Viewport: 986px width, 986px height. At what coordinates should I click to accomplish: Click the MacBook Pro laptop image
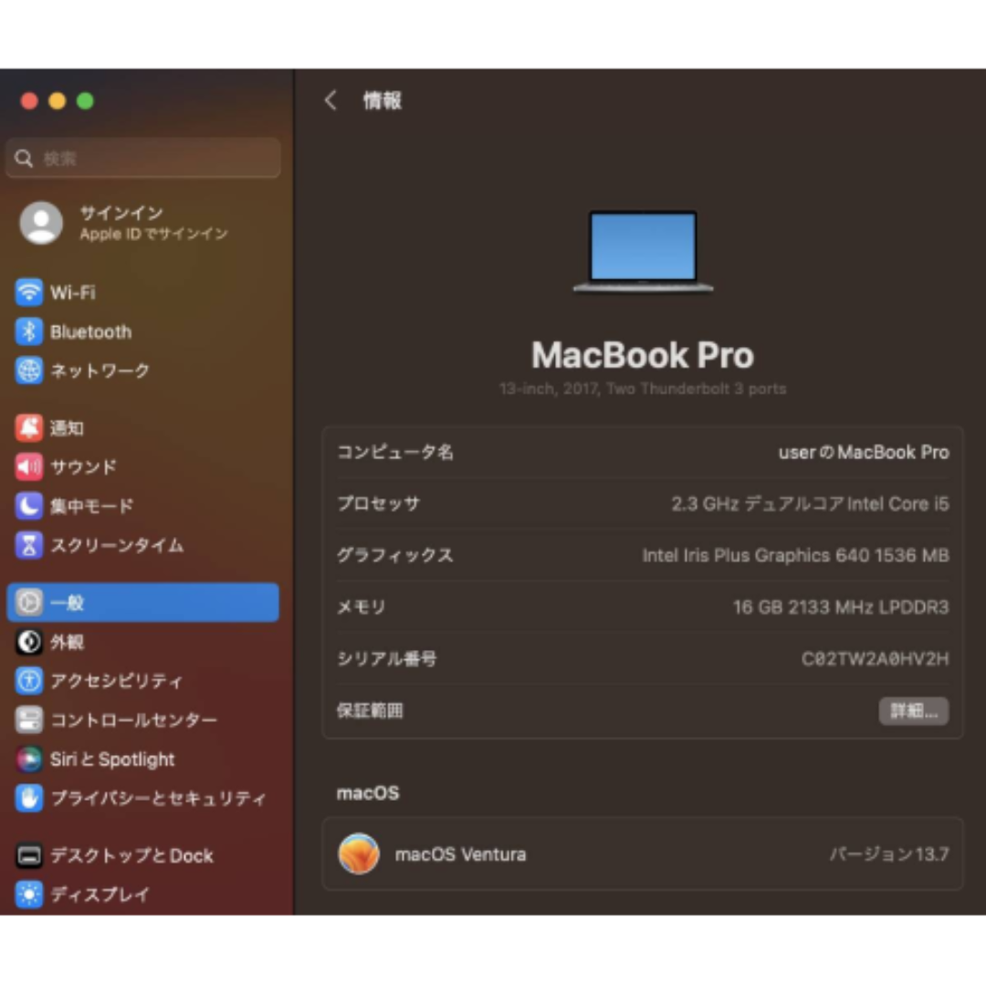[643, 252]
